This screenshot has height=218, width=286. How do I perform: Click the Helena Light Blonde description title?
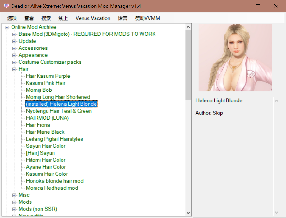pyautogui.click(x=219, y=100)
